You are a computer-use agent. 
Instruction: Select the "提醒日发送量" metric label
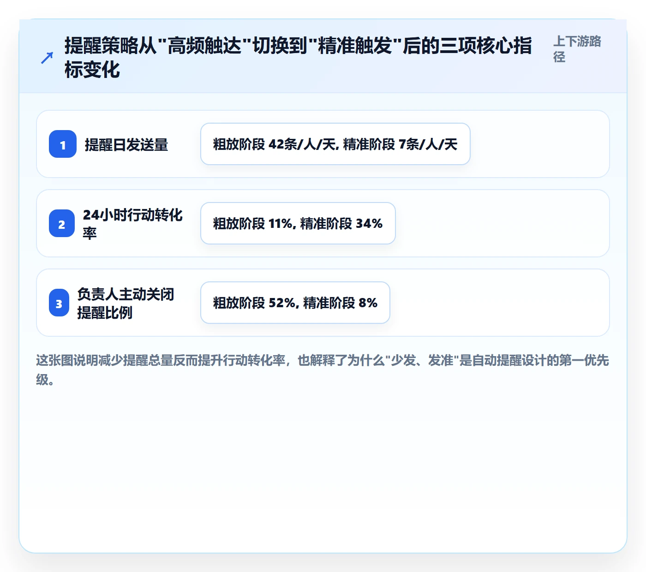click(x=126, y=145)
